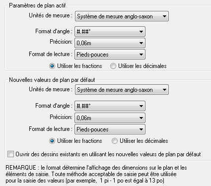Expand Format de lecture dropdown in default plan section
211x186 pixels.
point(110,129)
